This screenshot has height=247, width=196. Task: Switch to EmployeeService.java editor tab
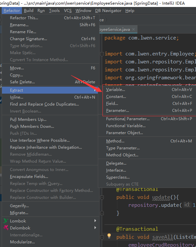(115, 30)
